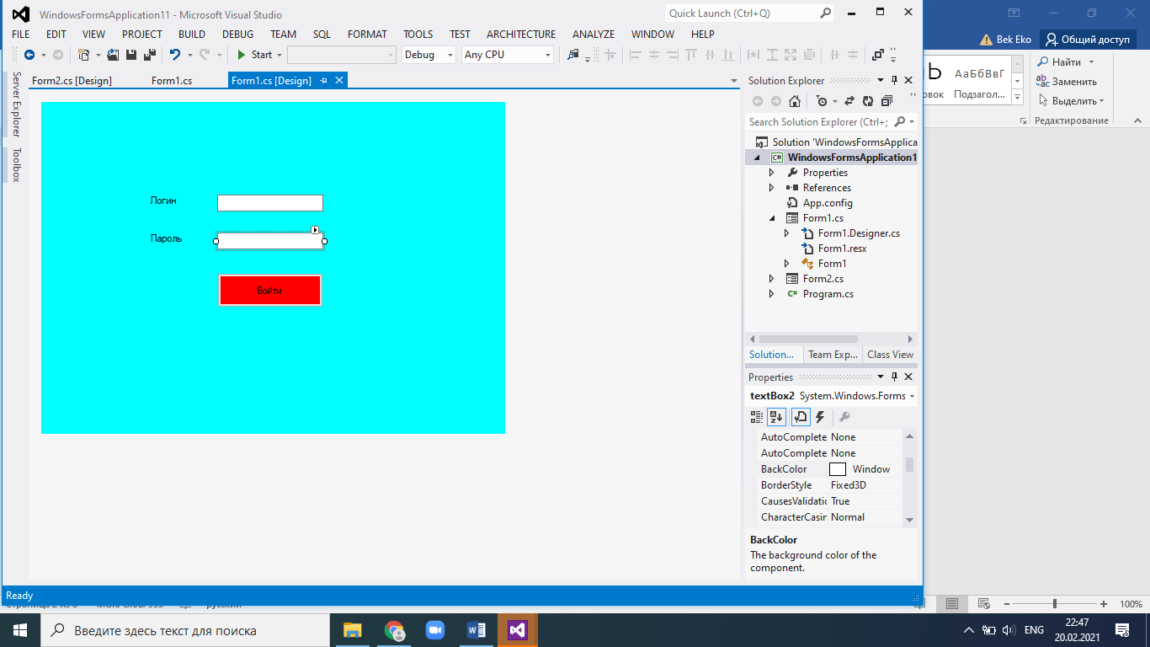Expand the Properties node in Solution Explorer
Screen dimensions: 1150x647
coord(771,173)
